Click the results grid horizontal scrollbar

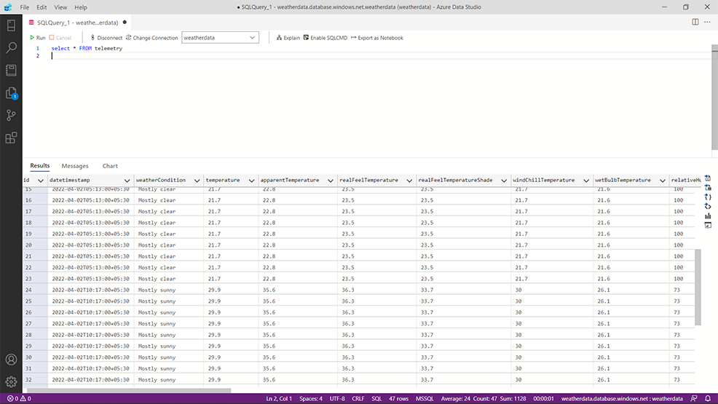point(129,390)
